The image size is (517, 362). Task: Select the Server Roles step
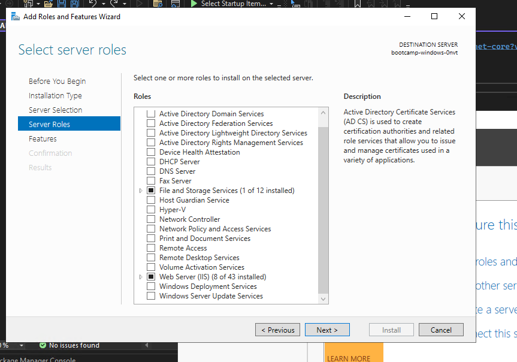[69, 124]
